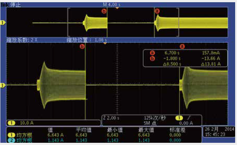This screenshot has width=237, height=145.
Task: Click the trigger source channel 1 badge
Action: click(x=179, y=118)
